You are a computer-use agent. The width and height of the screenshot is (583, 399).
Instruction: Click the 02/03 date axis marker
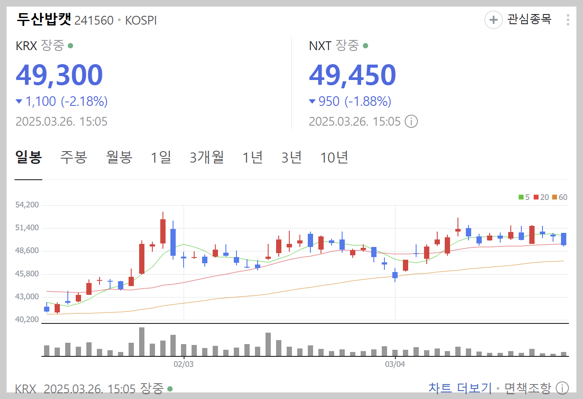click(184, 364)
